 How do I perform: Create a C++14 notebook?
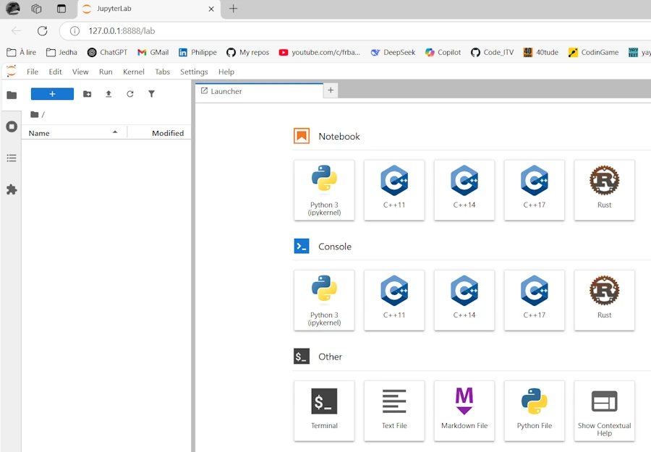coord(464,190)
